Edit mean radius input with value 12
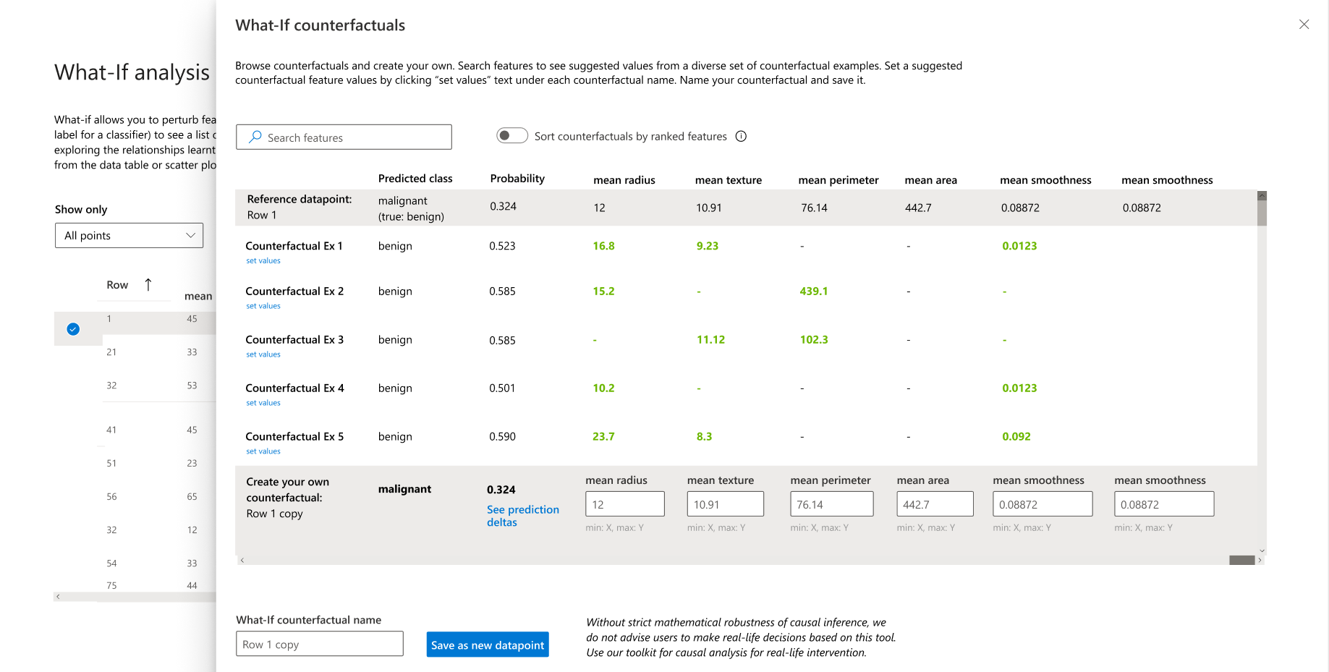1329x672 pixels. coord(624,504)
